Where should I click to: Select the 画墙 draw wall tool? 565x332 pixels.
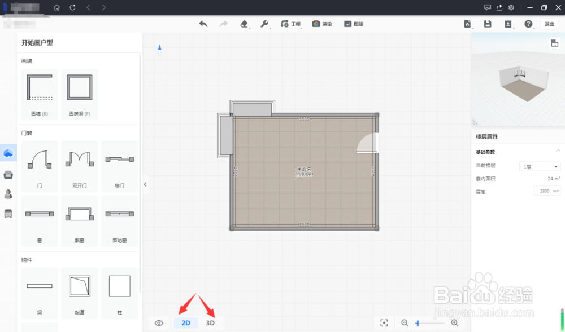[40, 95]
